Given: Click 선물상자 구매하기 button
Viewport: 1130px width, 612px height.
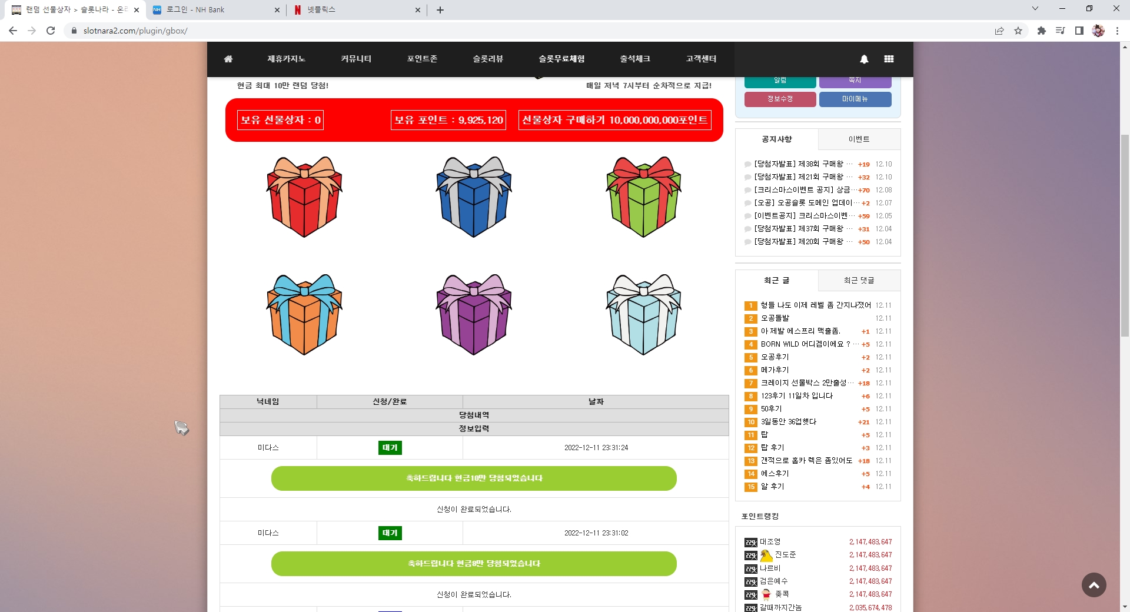Looking at the screenshot, I should 614,120.
